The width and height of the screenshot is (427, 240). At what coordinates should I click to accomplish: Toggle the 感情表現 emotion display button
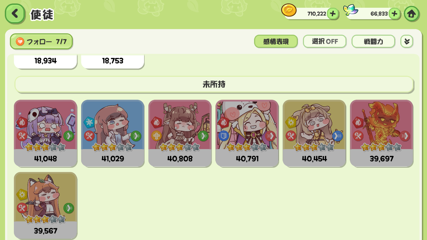276,41
